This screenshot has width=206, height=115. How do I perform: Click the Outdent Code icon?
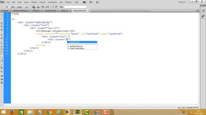click(2, 80)
